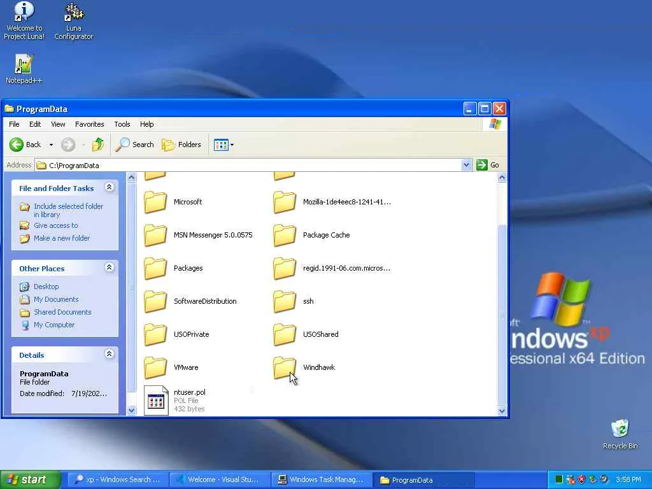Open the Search toolbar button
652x489 pixels.
coord(134,145)
